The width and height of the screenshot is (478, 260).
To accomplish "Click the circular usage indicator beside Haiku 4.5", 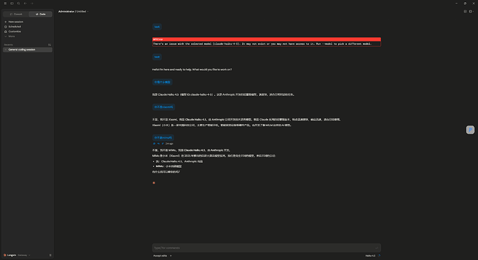I will coord(379,256).
